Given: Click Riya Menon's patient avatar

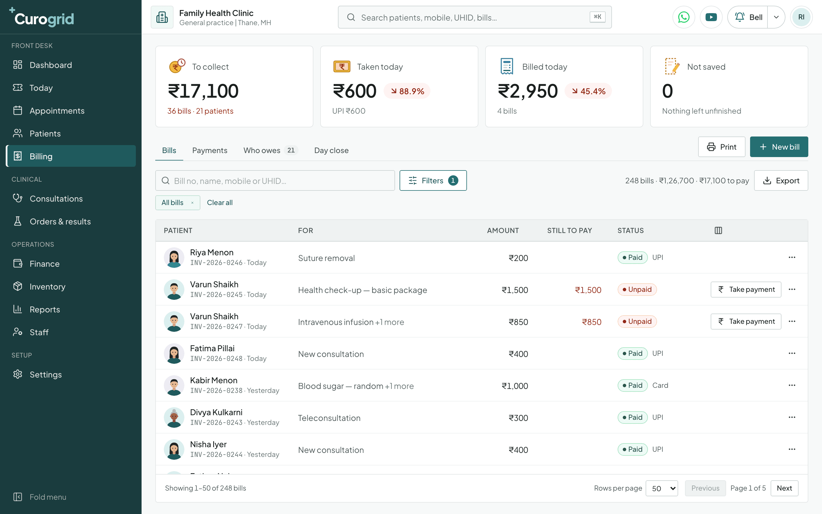Looking at the screenshot, I should click(174, 258).
